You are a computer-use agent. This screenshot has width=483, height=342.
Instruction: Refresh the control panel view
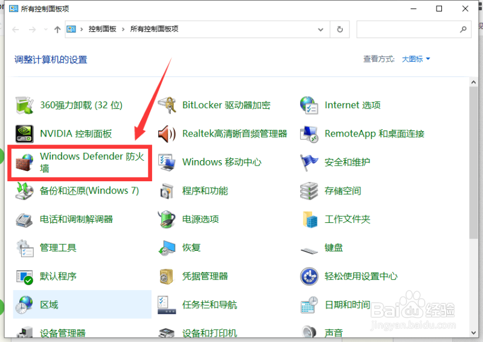tap(340, 29)
